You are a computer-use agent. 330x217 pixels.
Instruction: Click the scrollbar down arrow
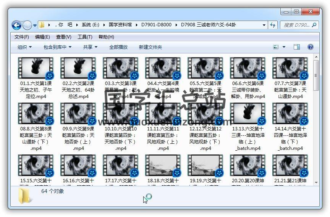316,183
